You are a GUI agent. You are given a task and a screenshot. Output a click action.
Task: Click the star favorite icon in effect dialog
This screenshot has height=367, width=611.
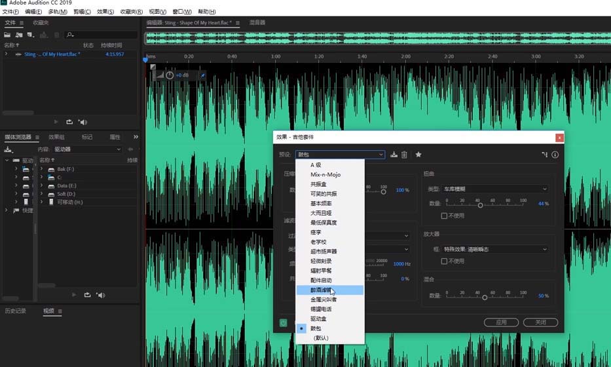click(x=418, y=155)
